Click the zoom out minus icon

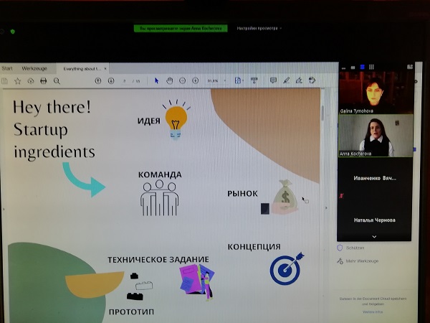182,80
